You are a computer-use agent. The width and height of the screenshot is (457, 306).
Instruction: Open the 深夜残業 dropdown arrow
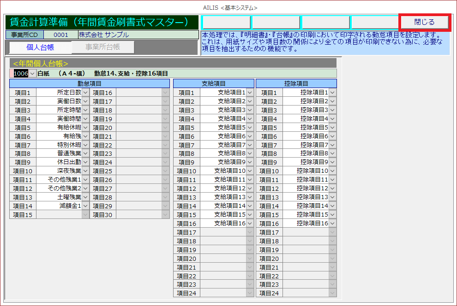[85, 171]
